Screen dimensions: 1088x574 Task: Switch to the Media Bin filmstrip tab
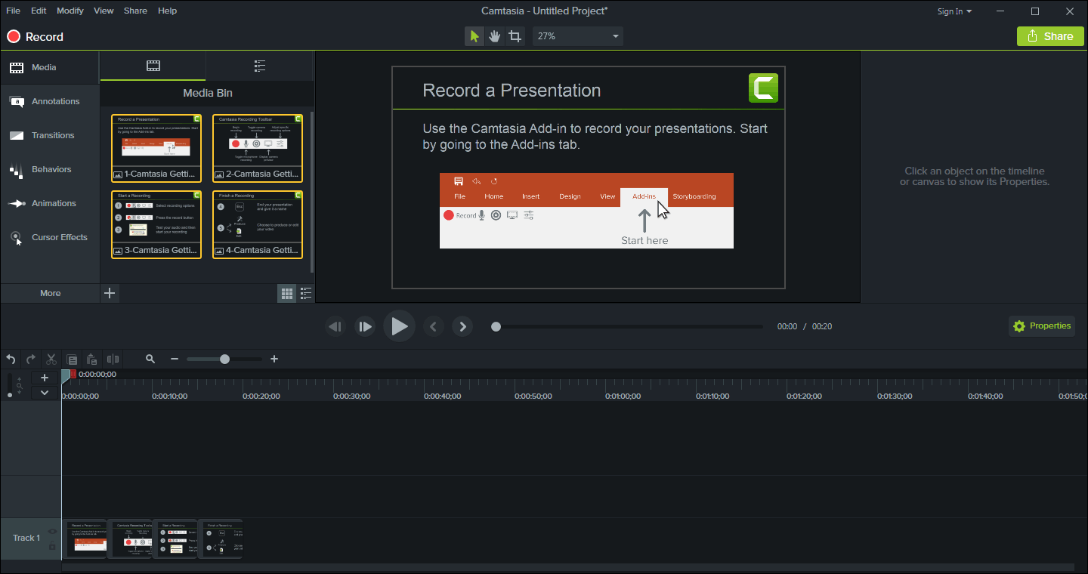pyautogui.click(x=153, y=66)
